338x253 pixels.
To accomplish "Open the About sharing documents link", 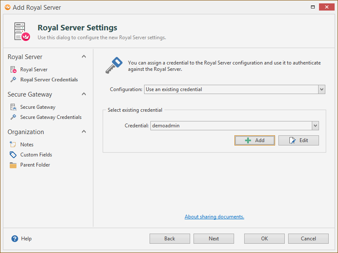I will [x=215, y=217].
